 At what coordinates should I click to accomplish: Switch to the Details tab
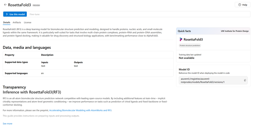(x=7, y=23)
